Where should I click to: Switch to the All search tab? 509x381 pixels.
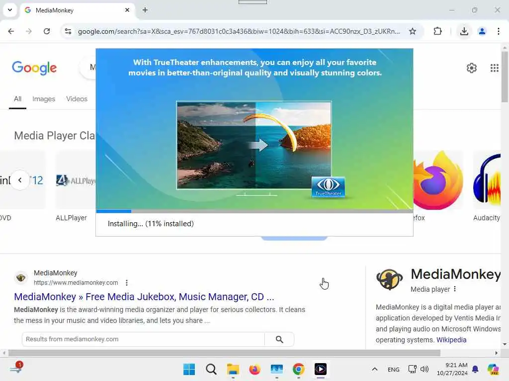tap(17, 99)
